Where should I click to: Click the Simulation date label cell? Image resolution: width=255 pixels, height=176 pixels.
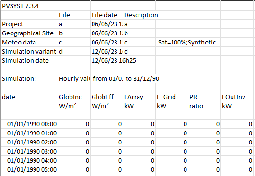pos(29,61)
